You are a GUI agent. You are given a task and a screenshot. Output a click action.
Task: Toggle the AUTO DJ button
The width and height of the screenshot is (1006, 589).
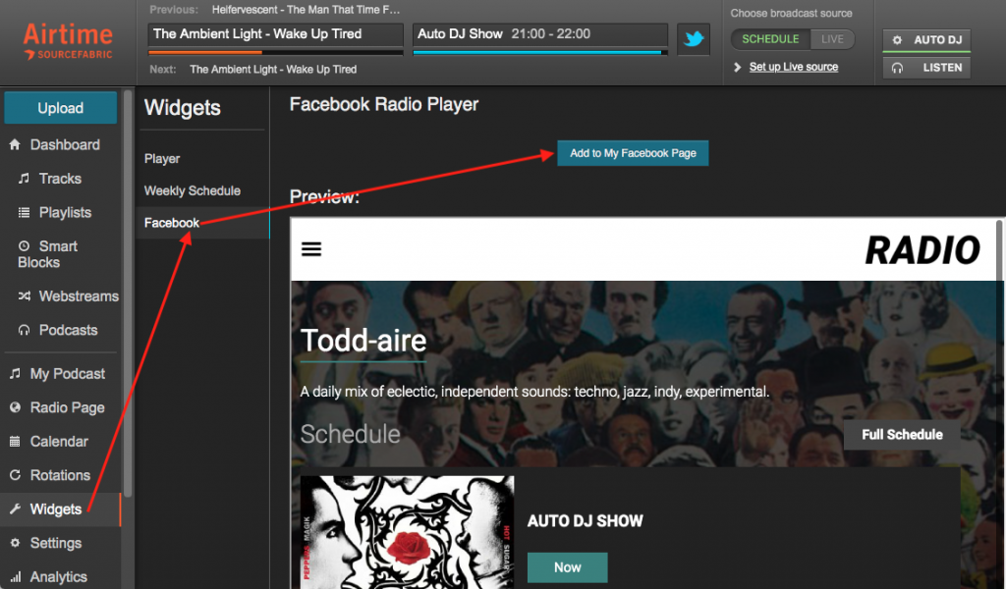[x=926, y=40]
